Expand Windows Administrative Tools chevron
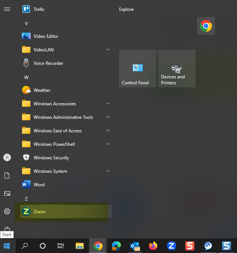 pos(108,117)
